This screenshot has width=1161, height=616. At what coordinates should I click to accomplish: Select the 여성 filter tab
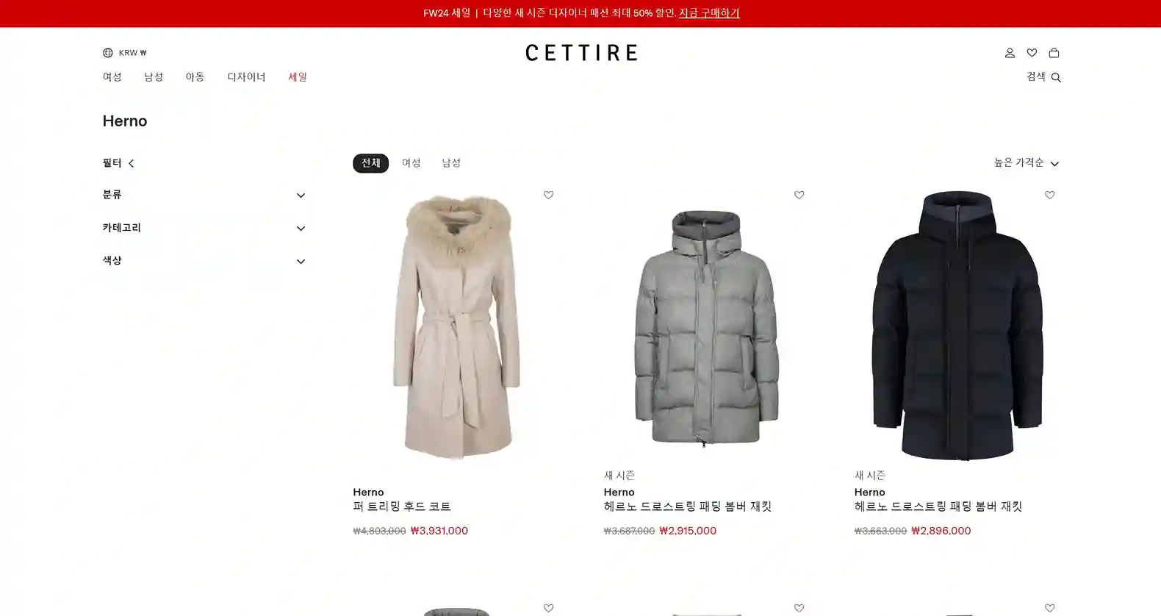click(411, 163)
